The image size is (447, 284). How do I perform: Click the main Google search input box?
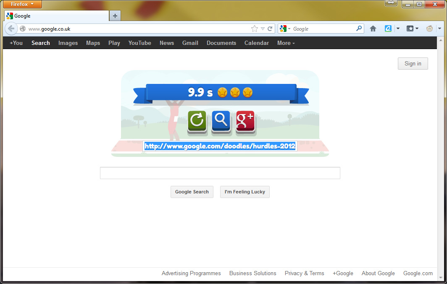pyautogui.click(x=220, y=173)
